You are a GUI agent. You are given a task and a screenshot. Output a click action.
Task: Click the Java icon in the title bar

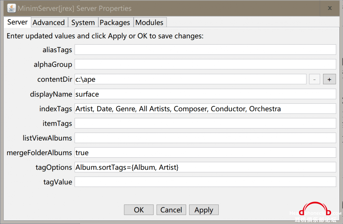(11, 8)
